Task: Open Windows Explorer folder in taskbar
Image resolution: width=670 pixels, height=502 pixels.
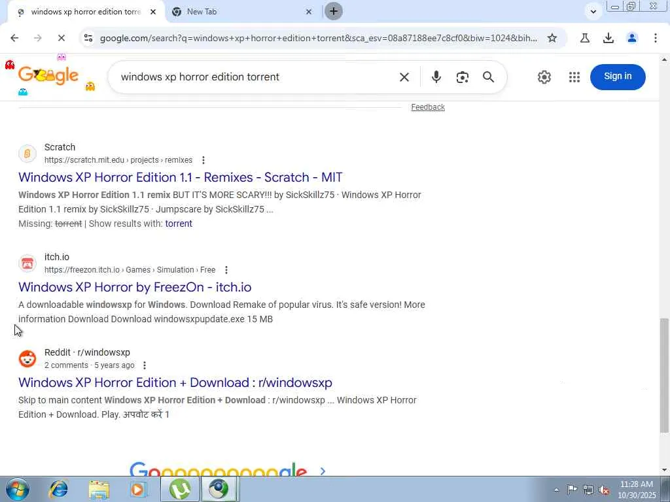Action: (99, 490)
